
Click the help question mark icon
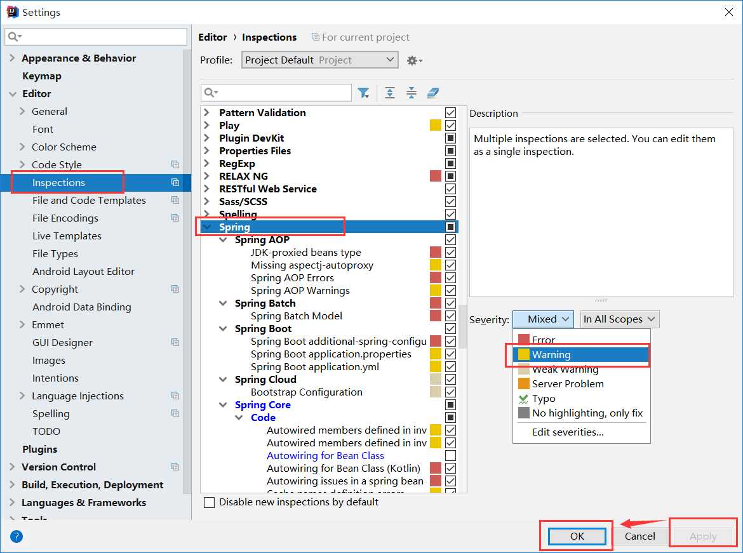(16, 536)
